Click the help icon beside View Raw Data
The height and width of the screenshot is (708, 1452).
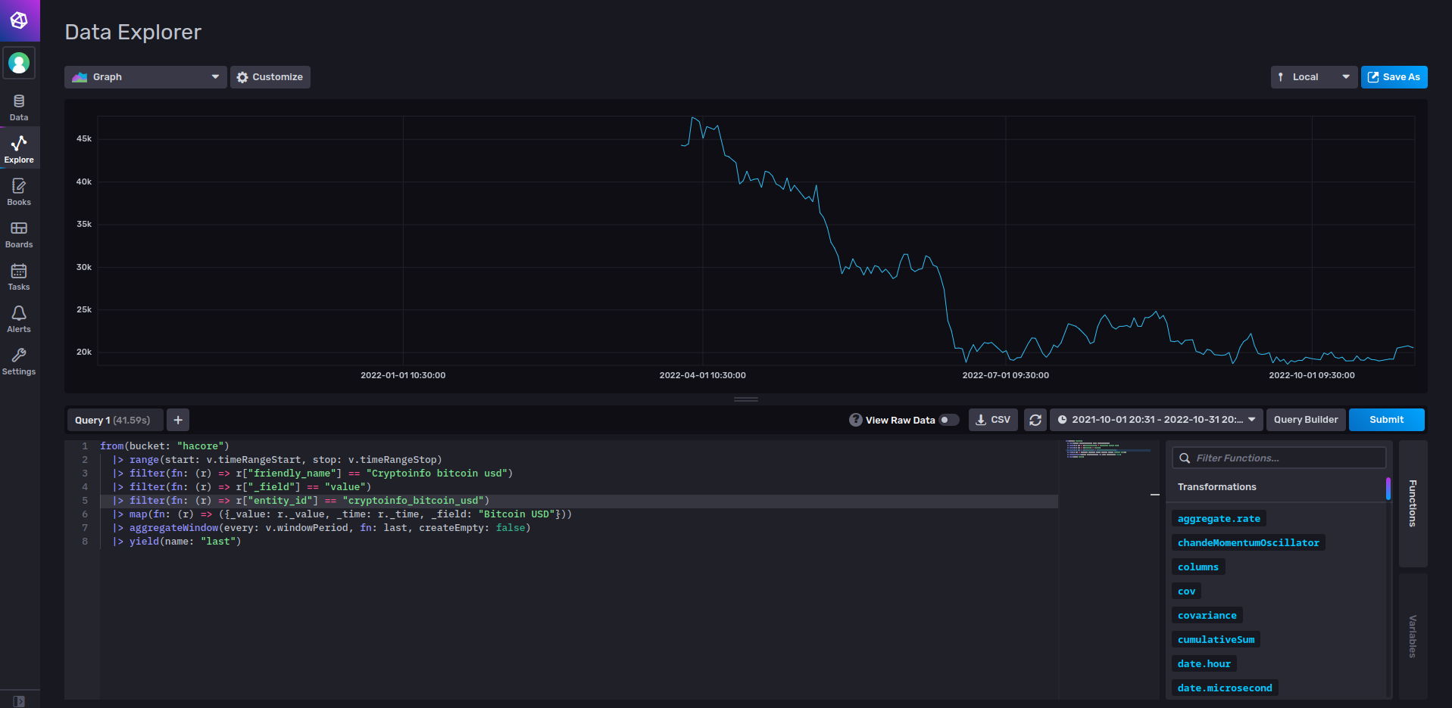coord(856,420)
